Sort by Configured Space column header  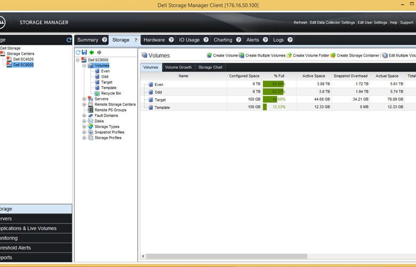pyautogui.click(x=244, y=76)
